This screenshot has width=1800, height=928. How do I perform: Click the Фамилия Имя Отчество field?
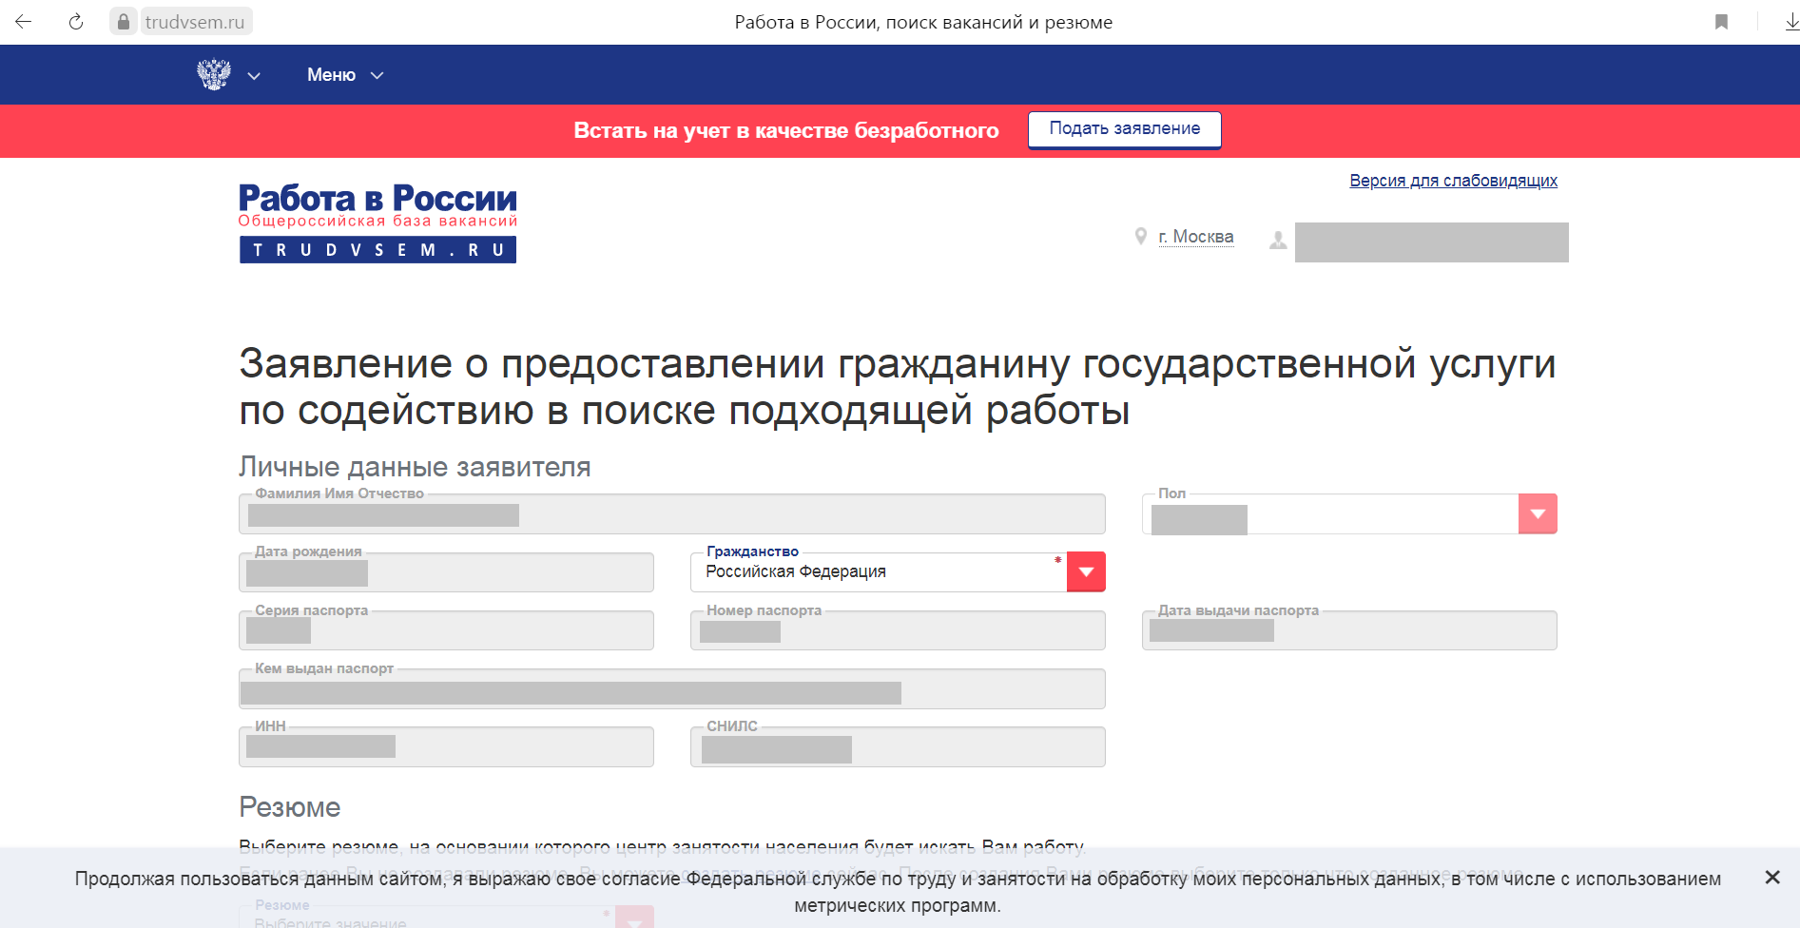coord(671,515)
